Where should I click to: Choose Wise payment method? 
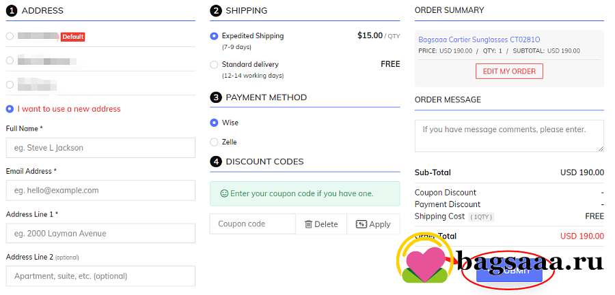(x=214, y=123)
